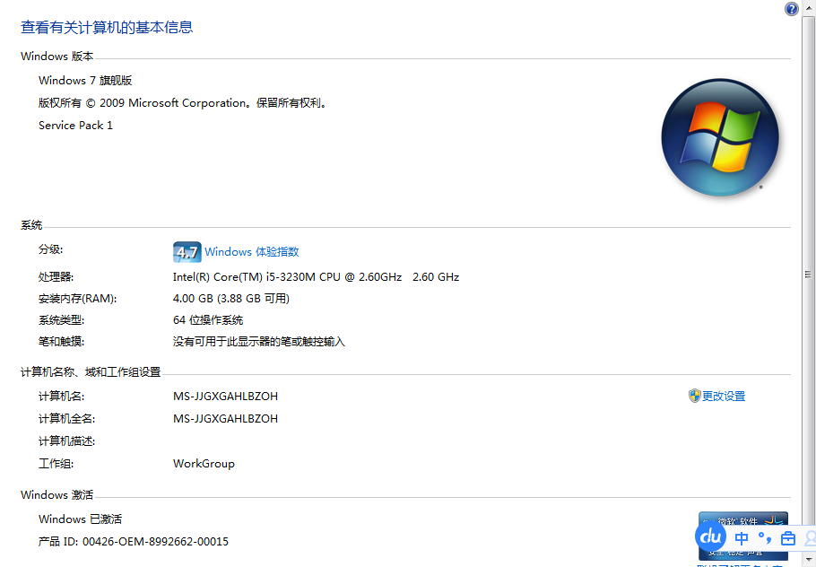
Task: Select the 64 位操作系统 value
Action: coord(208,320)
